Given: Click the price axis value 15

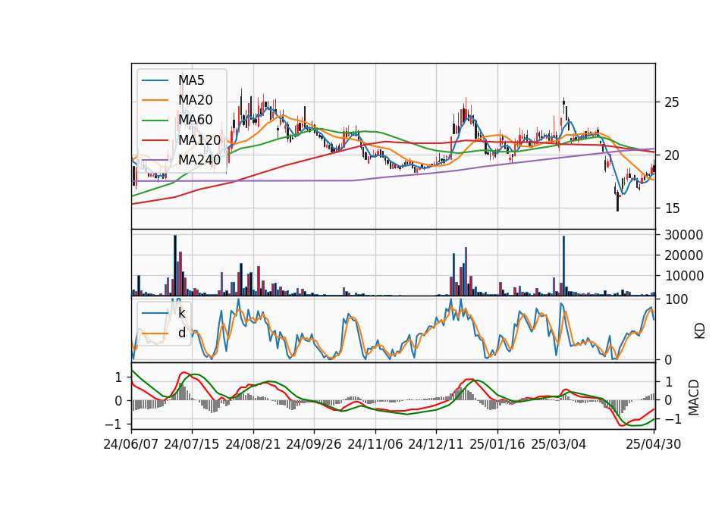Looking at the screenshot, I should 672,208.
